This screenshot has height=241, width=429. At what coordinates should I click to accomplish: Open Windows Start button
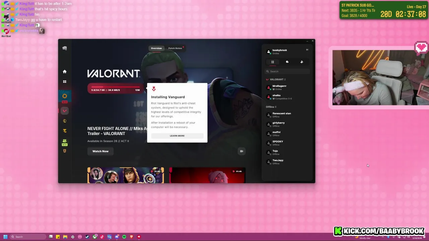(5, 237)
